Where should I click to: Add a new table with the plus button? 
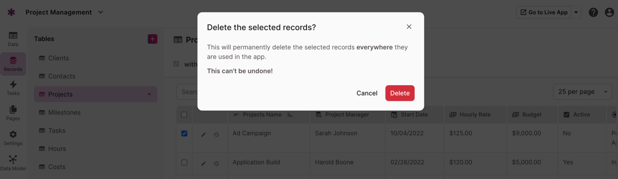(x=152, y=39)
